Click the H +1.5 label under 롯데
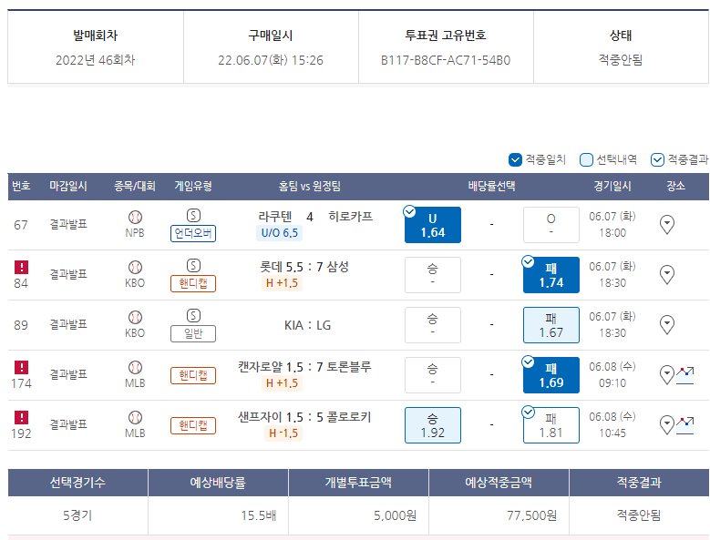This screenshot has height=540, width=710. point(283,283)
